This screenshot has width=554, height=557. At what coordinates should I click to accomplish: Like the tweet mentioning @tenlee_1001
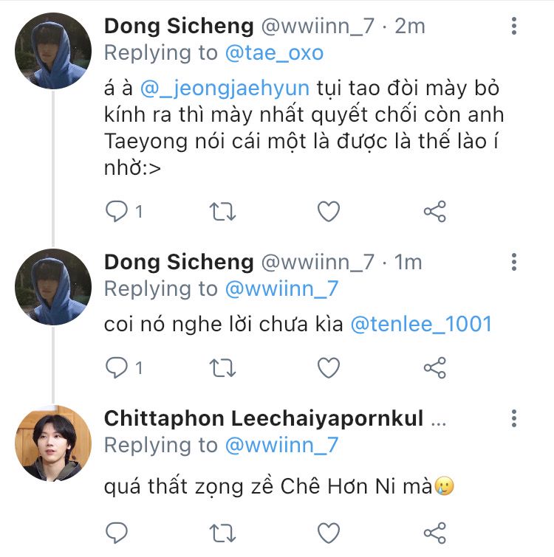tap(329, 367)
